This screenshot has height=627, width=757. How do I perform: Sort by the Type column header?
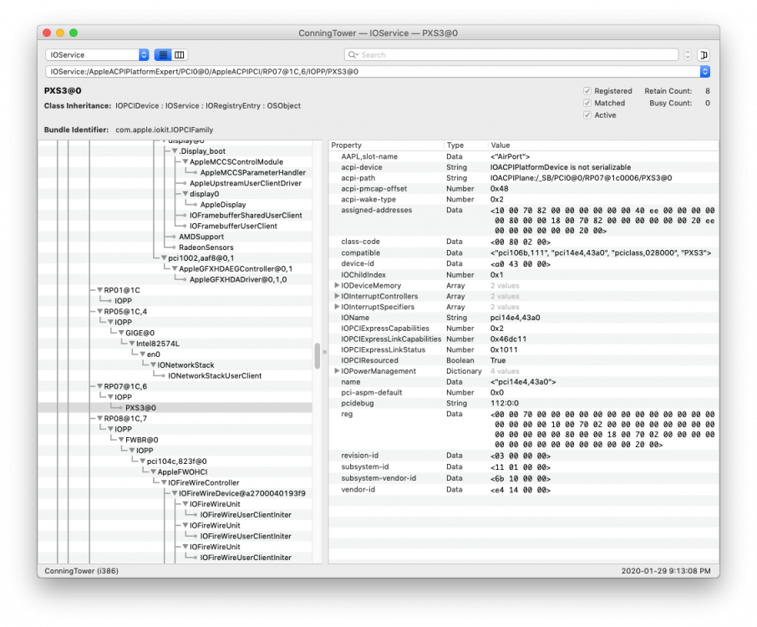point(465,145)
